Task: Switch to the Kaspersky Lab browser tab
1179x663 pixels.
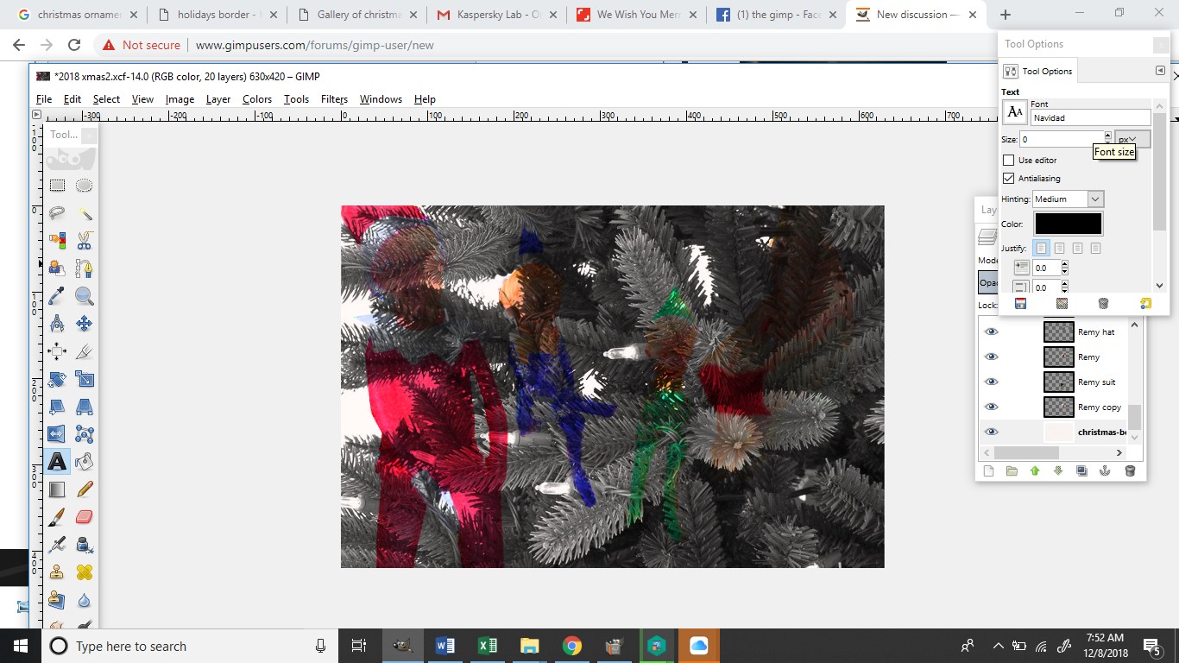Action: click(x=496, y=15)
